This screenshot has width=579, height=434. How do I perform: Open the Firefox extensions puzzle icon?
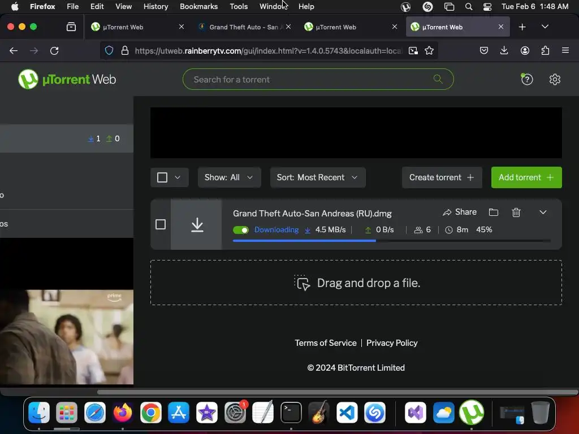click(x=545, y=50)
